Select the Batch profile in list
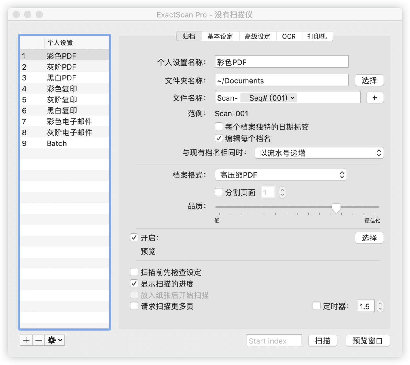The image size is (410, 365). coord(64,143)
